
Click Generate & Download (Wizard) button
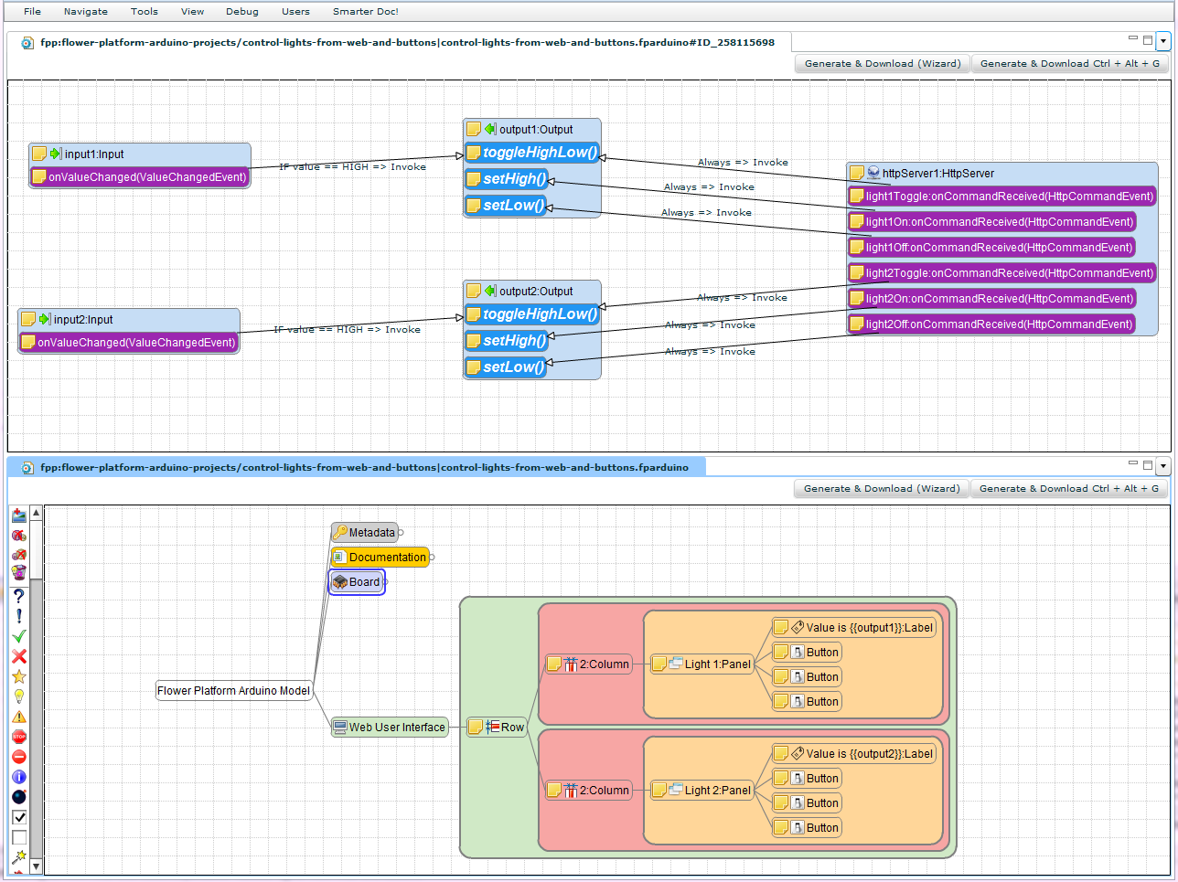pos(881,63)
